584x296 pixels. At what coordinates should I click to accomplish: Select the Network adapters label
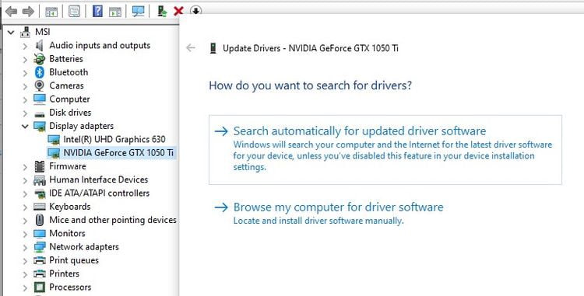[x=84, y=247]
